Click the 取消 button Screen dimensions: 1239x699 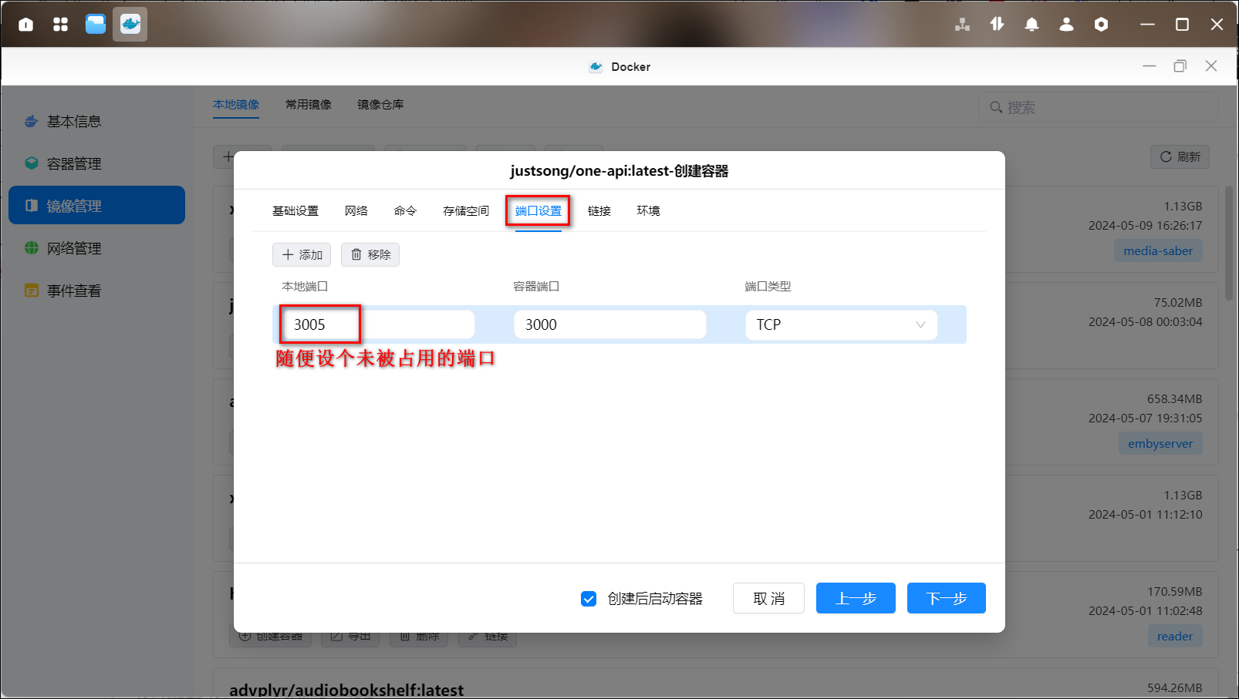768,599
